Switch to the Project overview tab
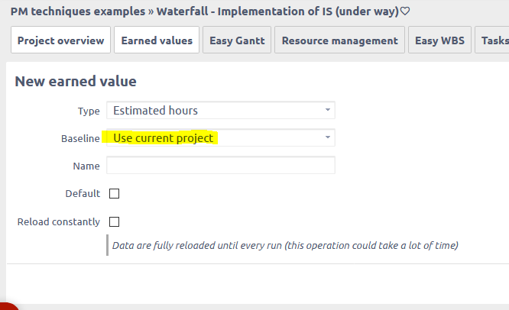 (x=60, y=40)
